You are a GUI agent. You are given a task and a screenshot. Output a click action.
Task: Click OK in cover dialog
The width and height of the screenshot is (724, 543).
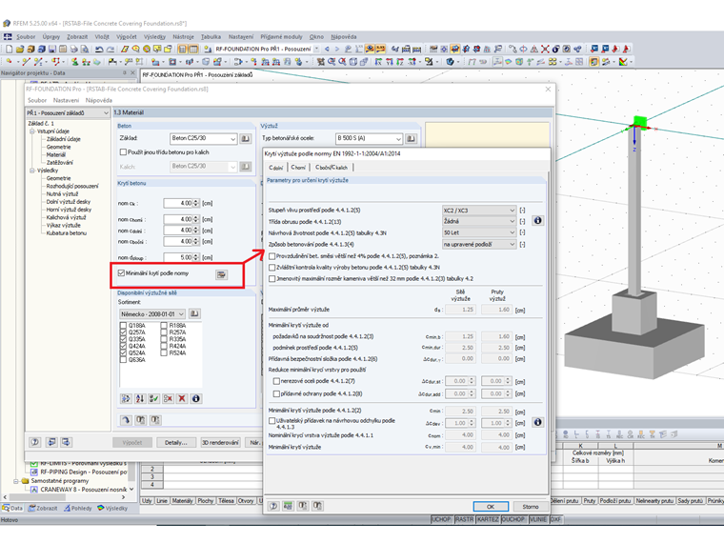(x=491, y=507)
